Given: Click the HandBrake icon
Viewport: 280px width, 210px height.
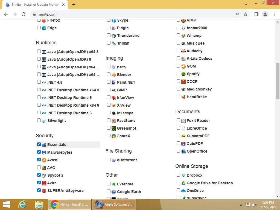Looking at the screenshot, I should (x=183, y=97).
